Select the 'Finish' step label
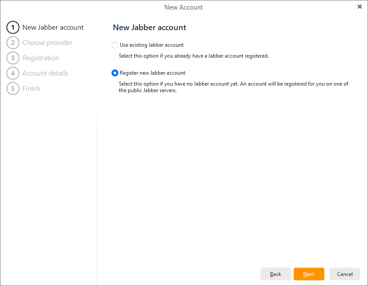 click(x=31, y=89)
